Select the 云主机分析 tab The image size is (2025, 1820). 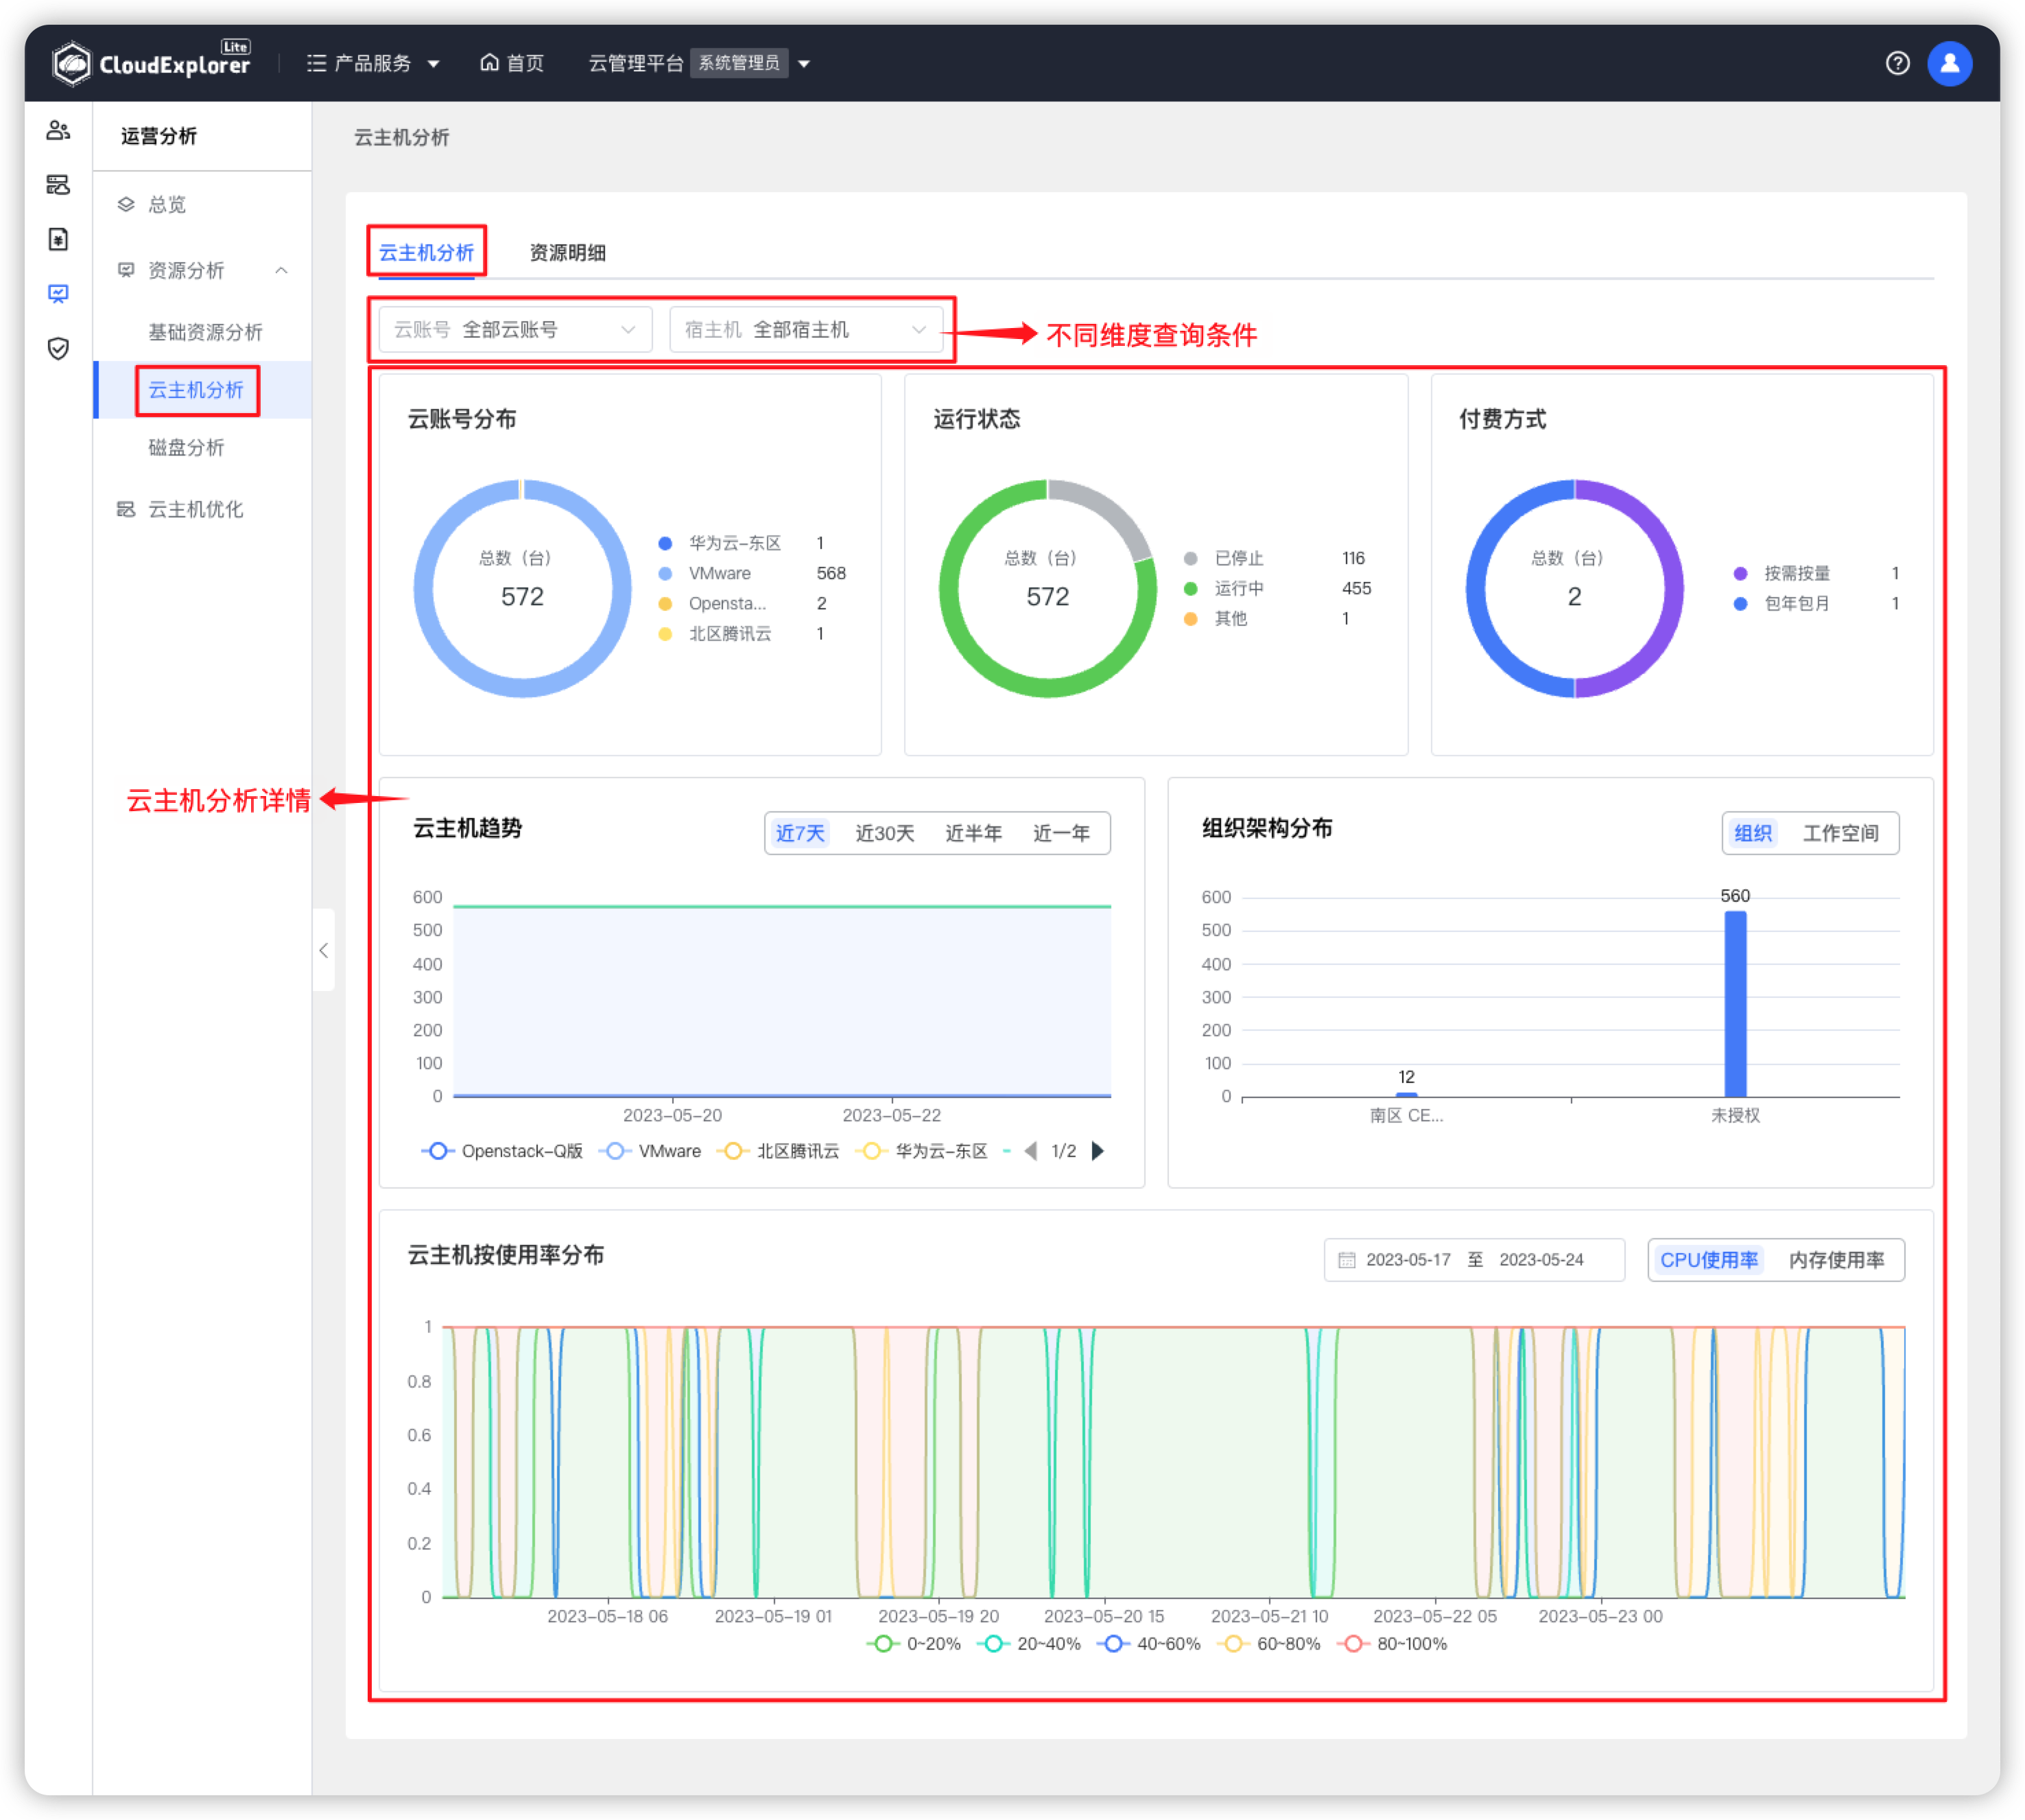point(426,252)
